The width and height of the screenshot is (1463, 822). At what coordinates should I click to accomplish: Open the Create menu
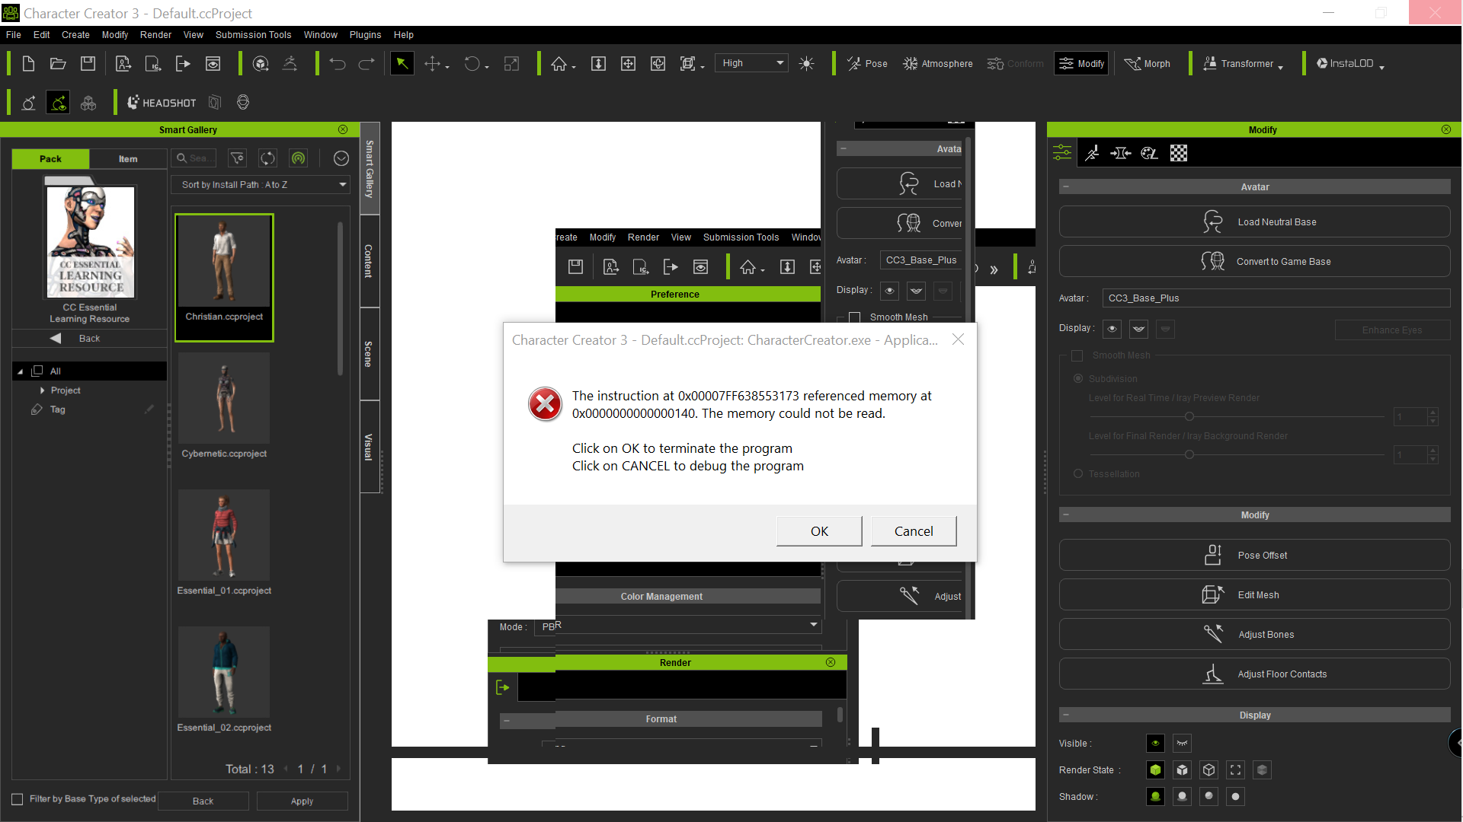coord(75,35)
